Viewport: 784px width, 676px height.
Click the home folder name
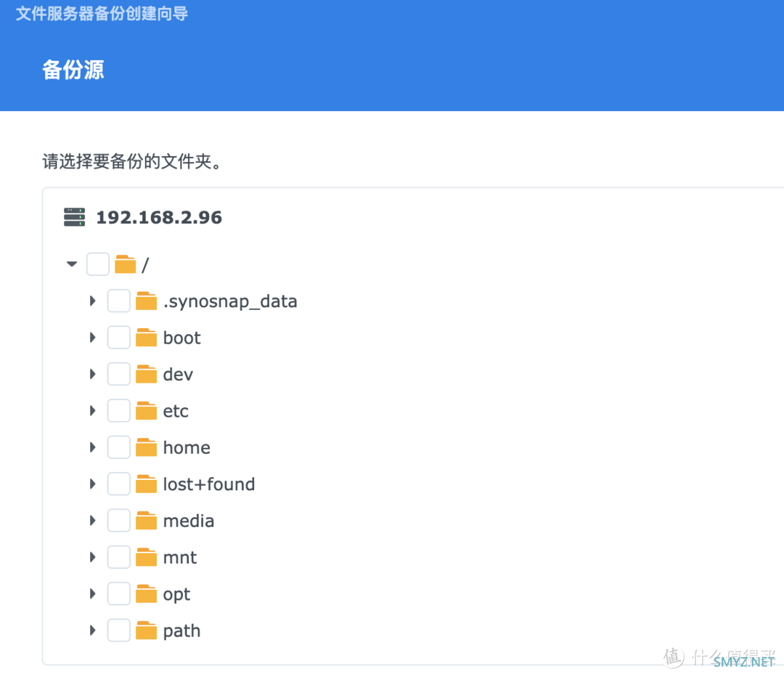click(x=187, y=447)
